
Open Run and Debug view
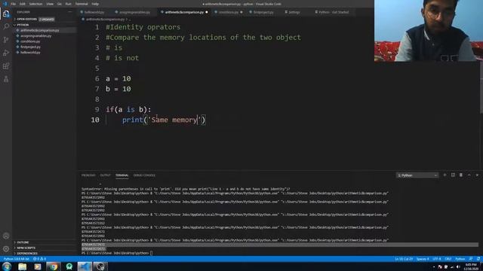click(6, 53)
